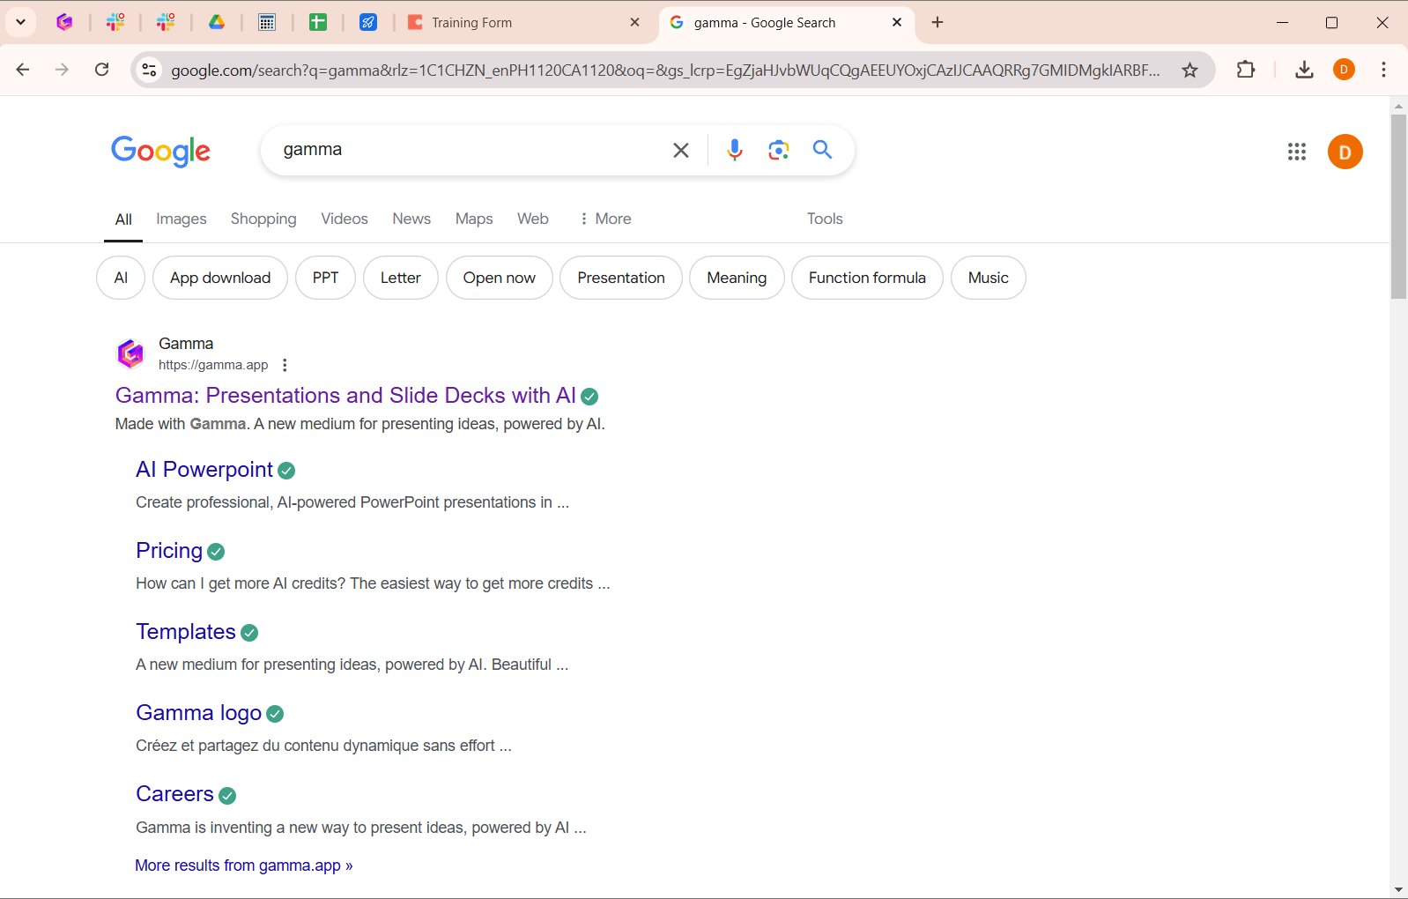Image resolution: width=1408 pixels, height=899 pixels.
Task: Close the Training Form tab
Action: coord(634,22)
